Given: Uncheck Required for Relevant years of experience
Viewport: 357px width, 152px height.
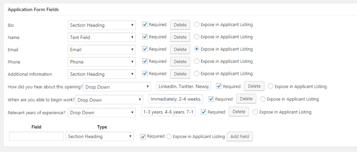Looking at the screenshot, I should [x=203, y=112].
